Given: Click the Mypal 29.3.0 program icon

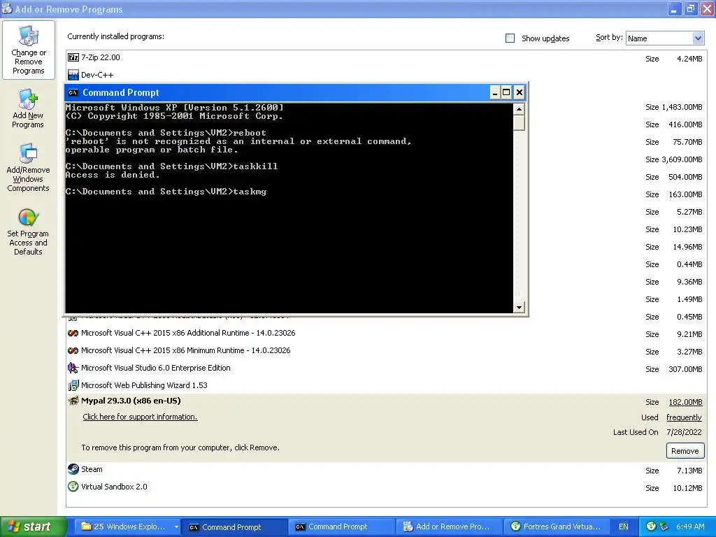Looking at the screenshot, I should (x=73, y=401).
